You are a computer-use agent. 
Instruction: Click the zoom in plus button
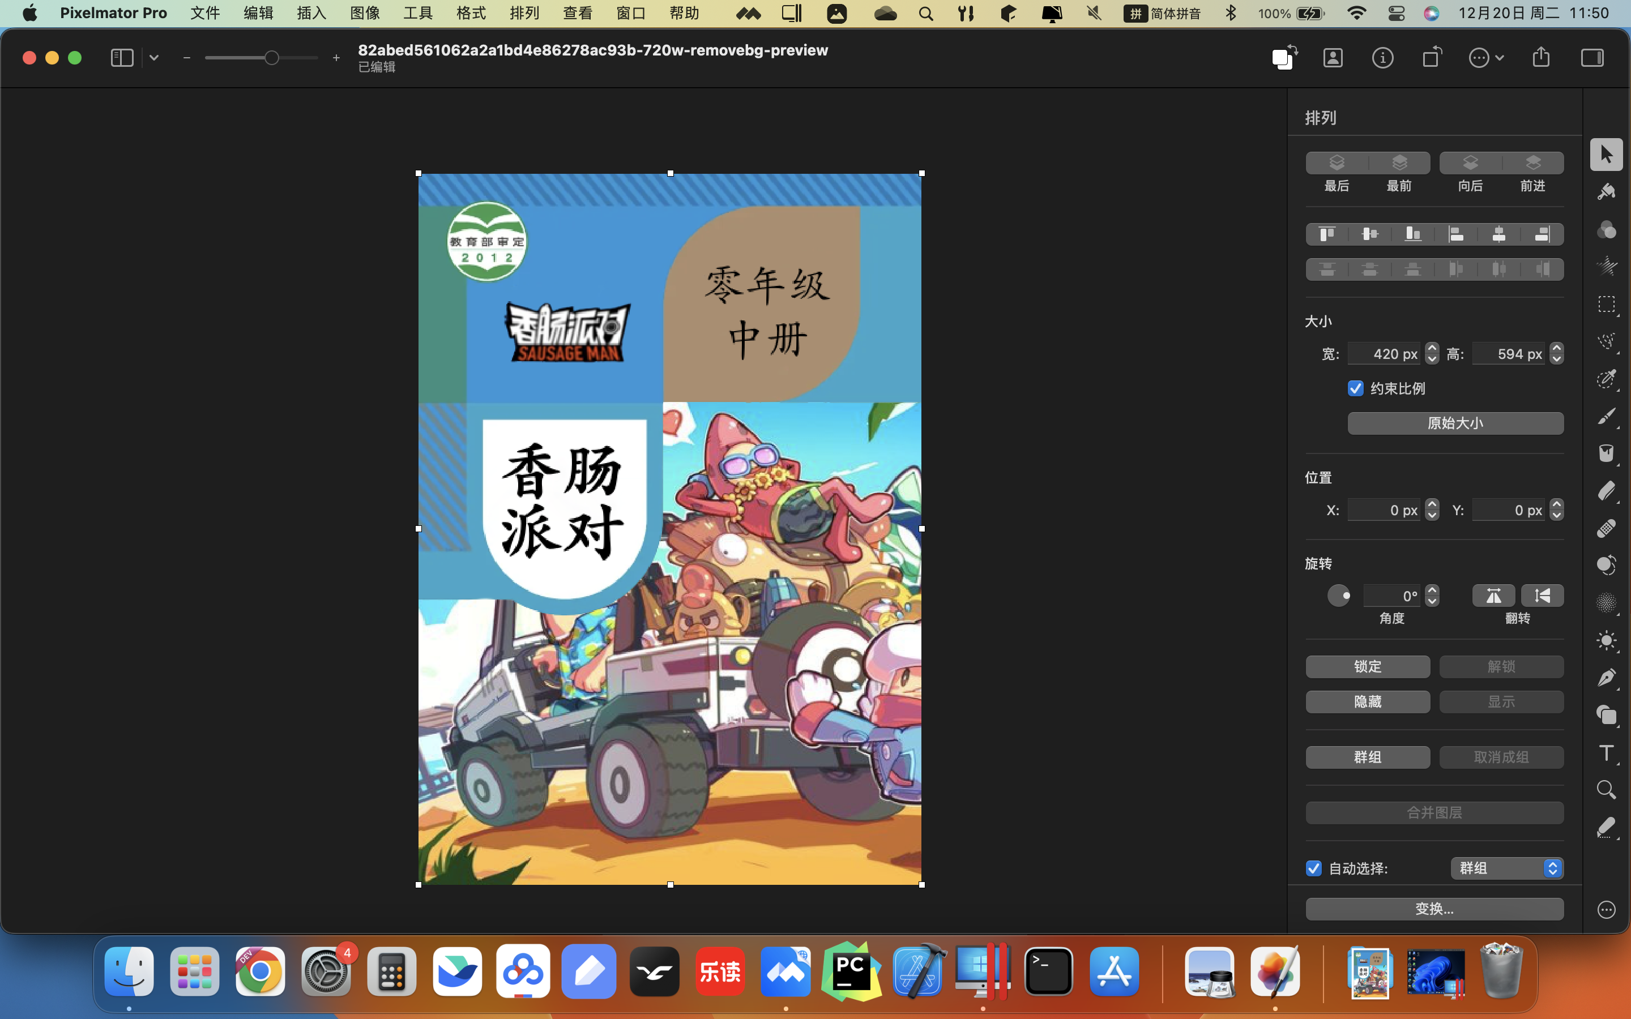(x=336, y=58)
